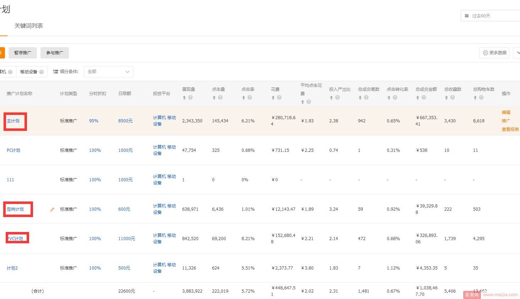The image size is (520, 299).
Task: Click 计算机 移动设备 platform link for 111
Action: [164, 180]
